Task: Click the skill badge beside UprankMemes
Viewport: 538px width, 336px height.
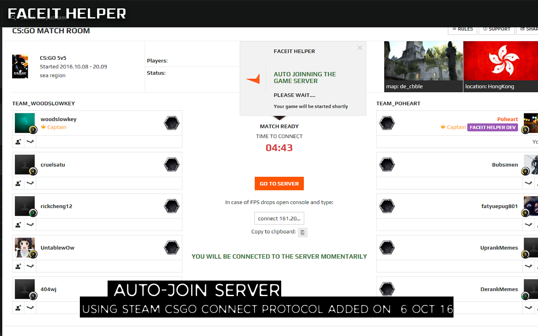Action: coord(387,248)
